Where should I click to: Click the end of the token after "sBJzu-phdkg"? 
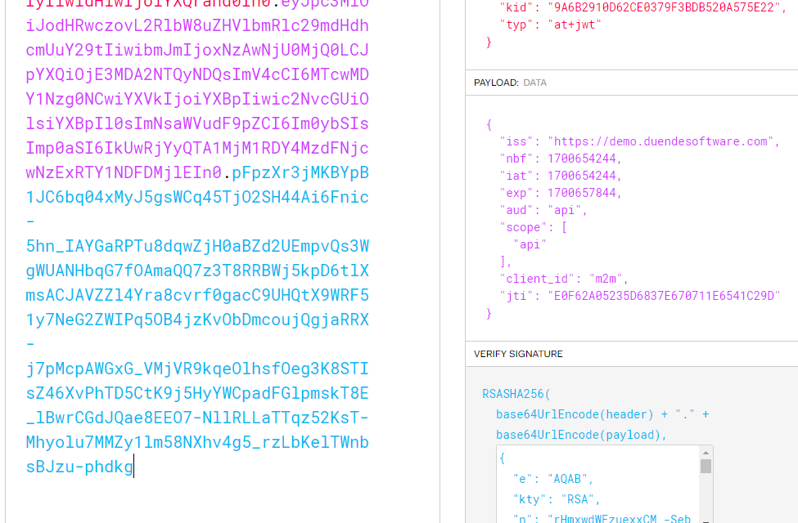pos(133,467)
